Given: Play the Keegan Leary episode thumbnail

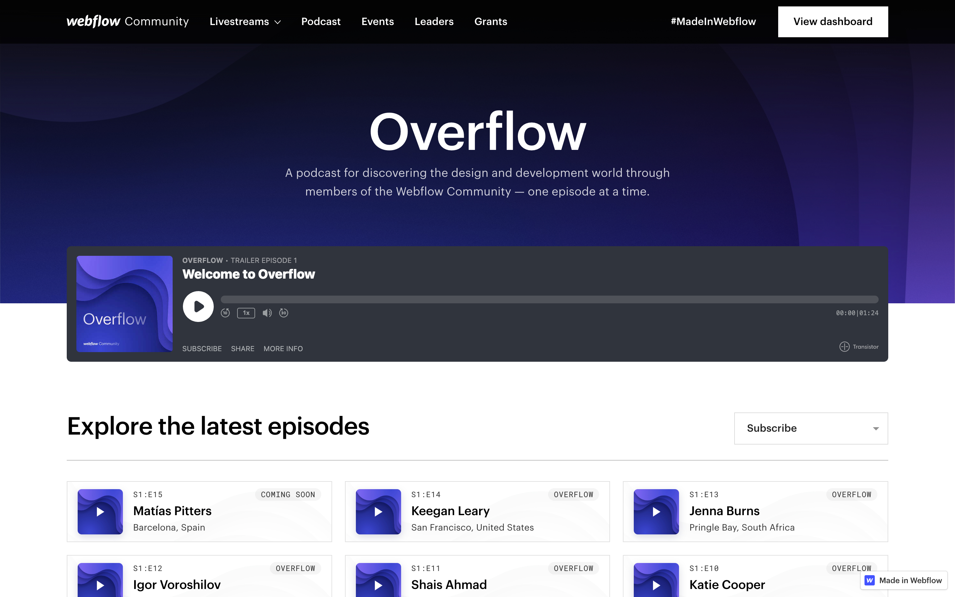Looking at the screenshot, I should click(x=378, y=512).
